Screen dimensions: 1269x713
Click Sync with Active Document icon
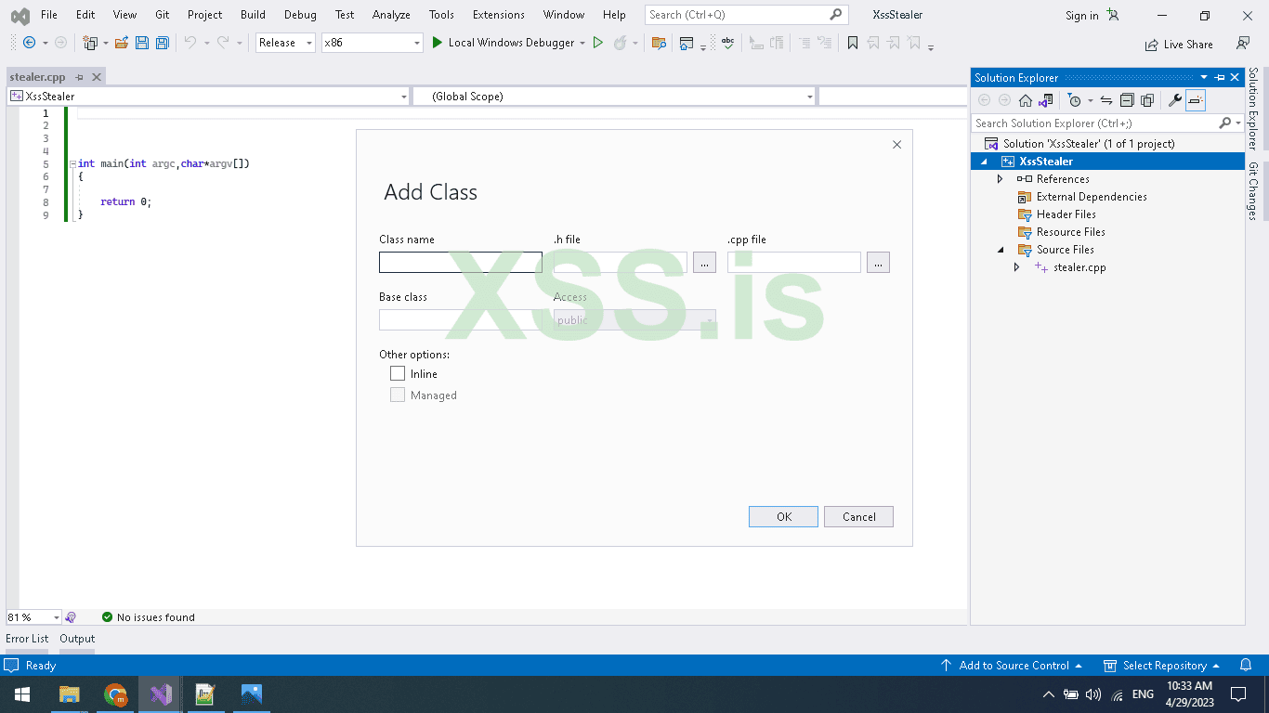1105,100
